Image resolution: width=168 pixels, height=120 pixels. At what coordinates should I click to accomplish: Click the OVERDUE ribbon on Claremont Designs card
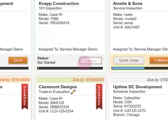[x=99, y=96]
